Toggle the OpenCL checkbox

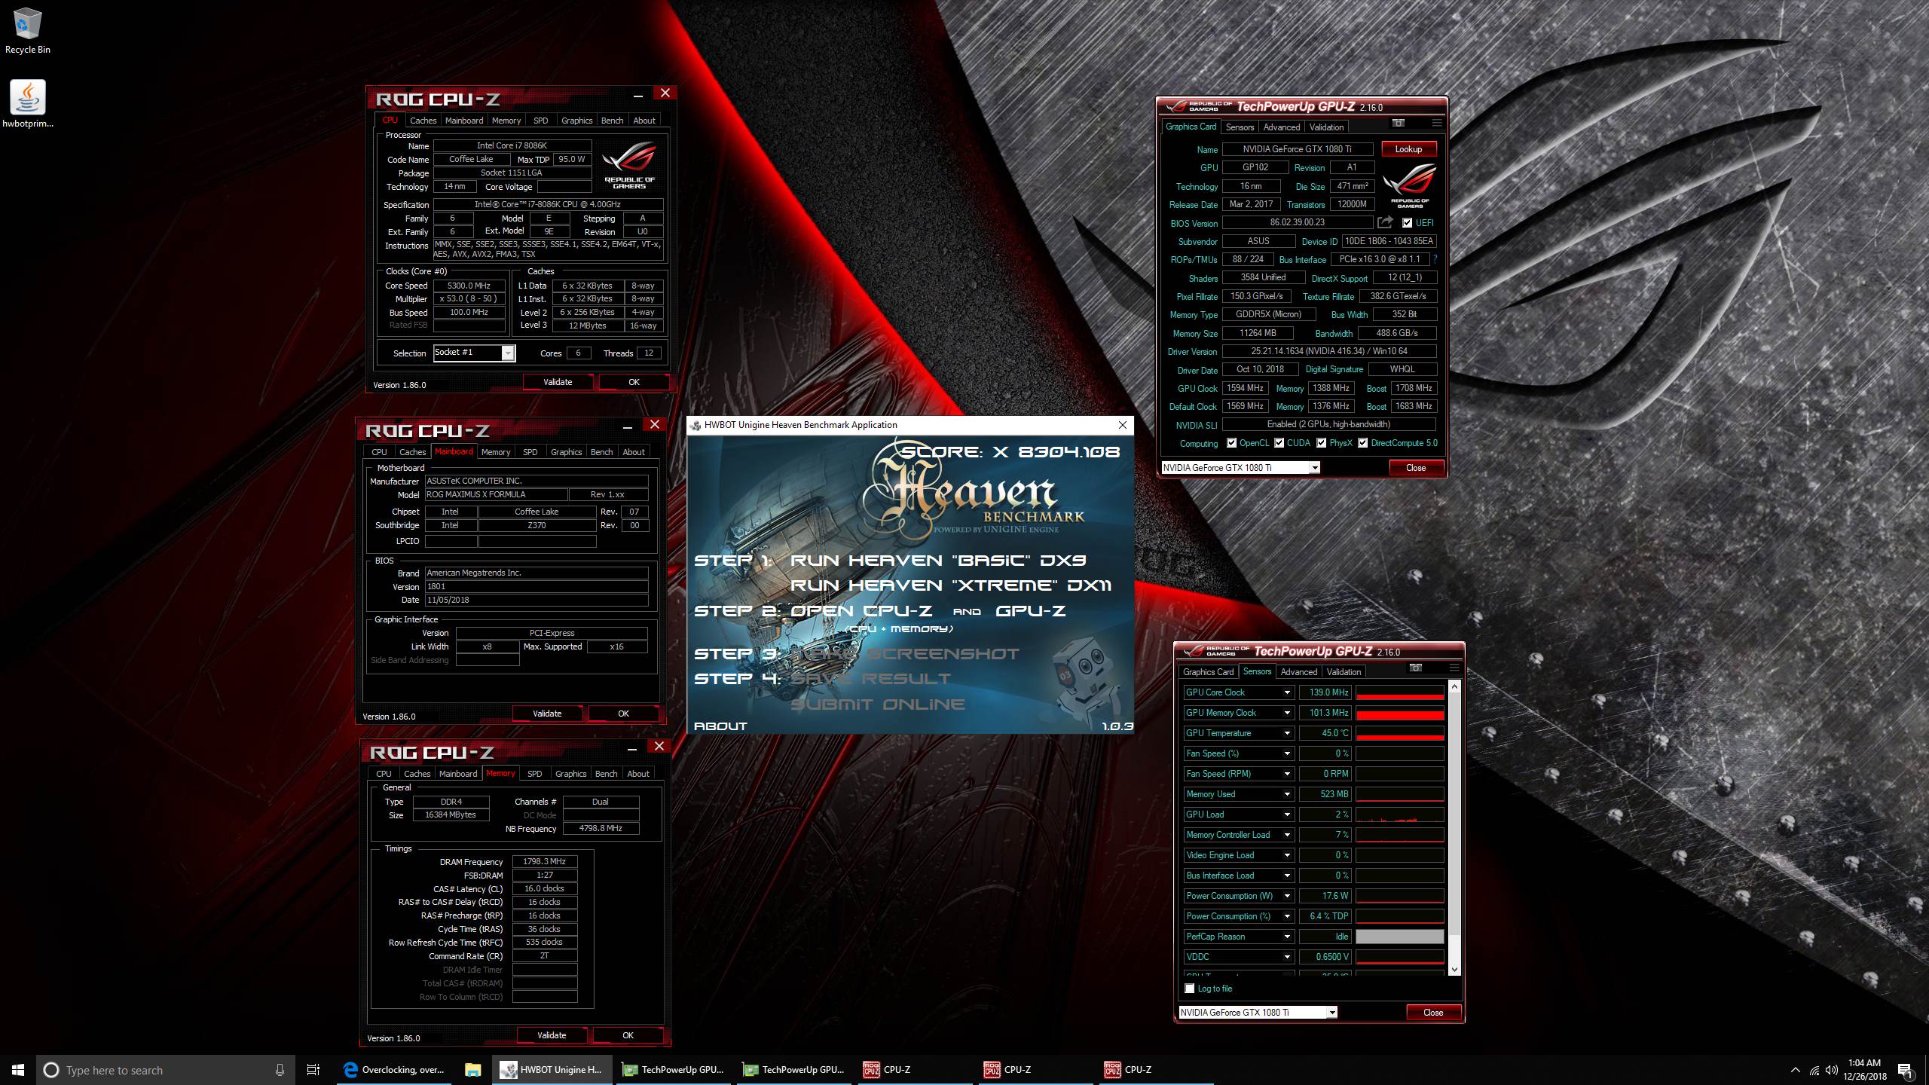tap(1231, 443)
